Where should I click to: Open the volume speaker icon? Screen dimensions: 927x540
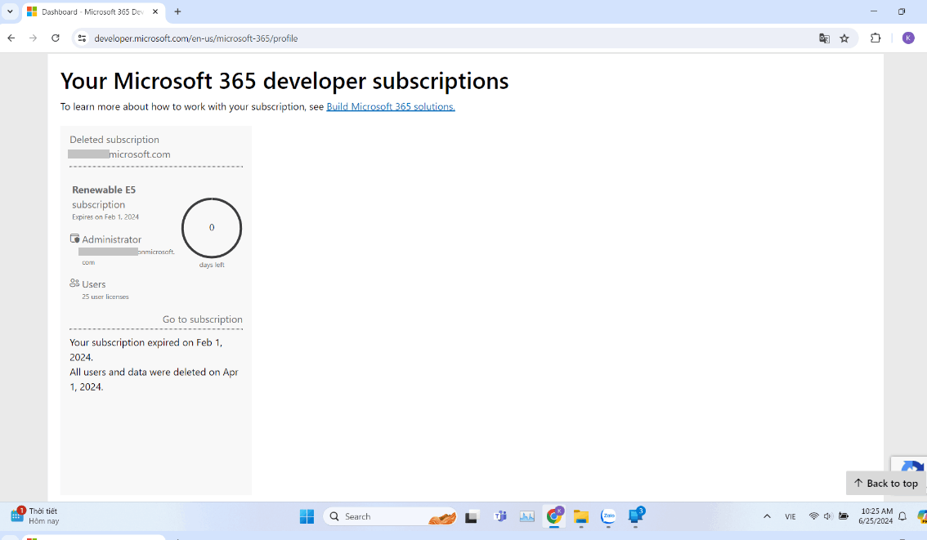(x=827, y=516)
